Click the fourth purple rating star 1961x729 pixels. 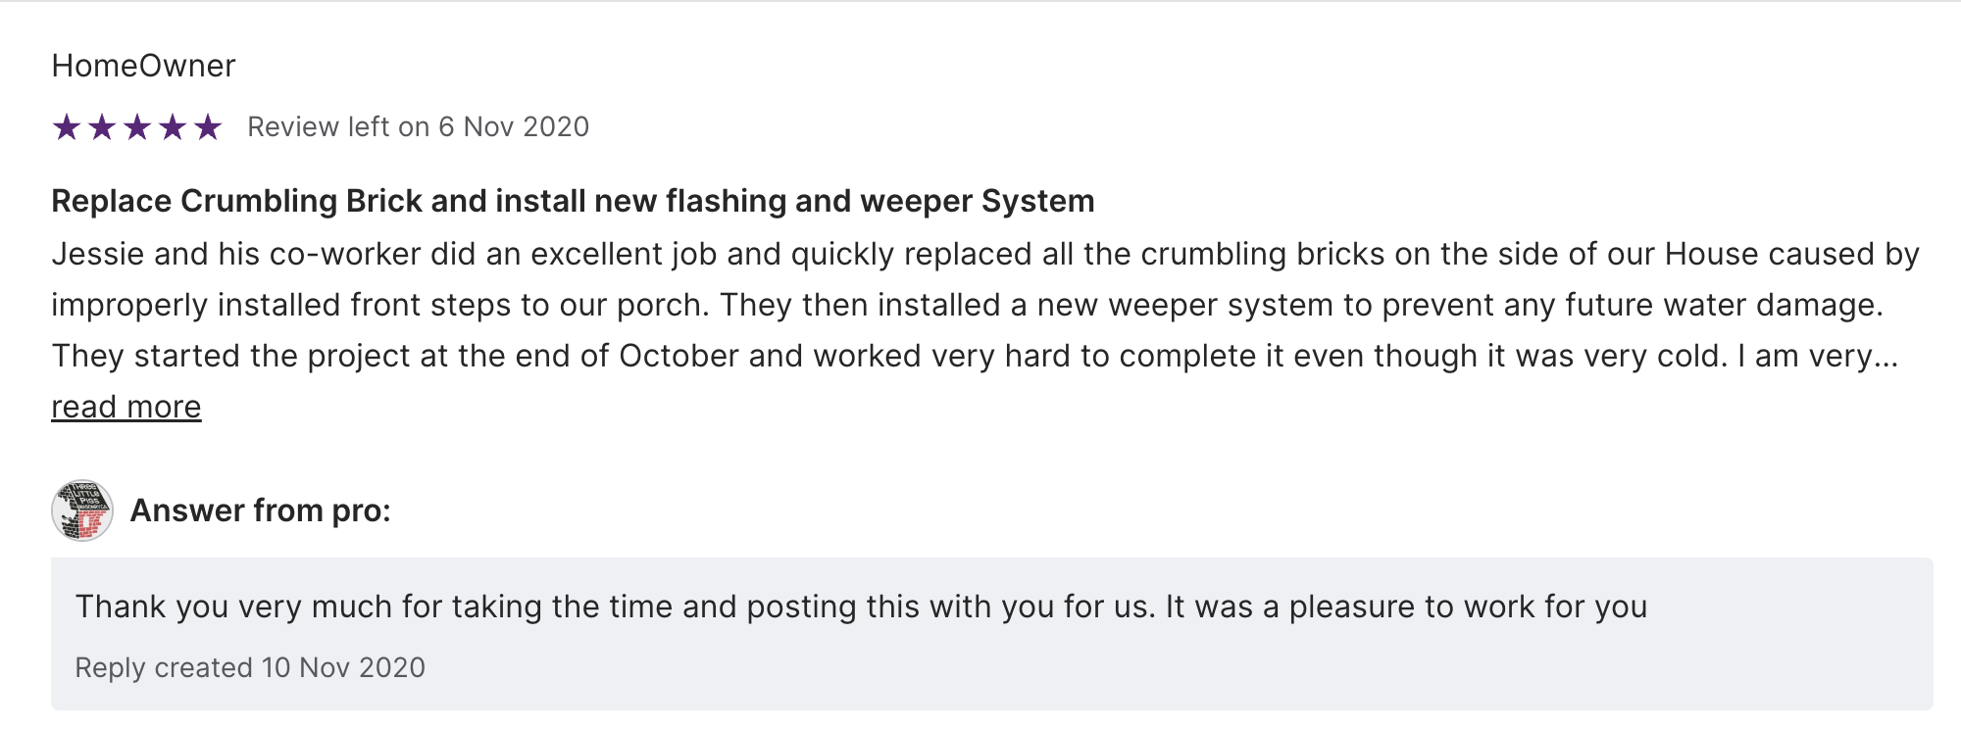click(173, 127)
